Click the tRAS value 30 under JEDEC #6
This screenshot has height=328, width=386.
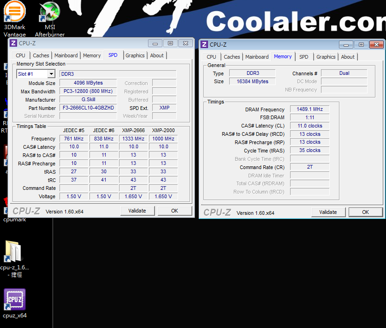tap(104, 172)
